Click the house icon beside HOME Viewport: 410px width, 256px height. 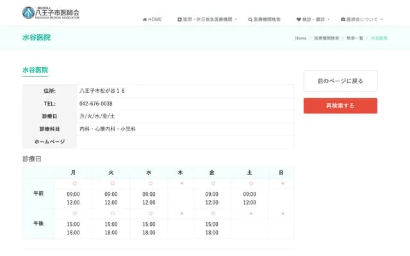pos(145,20)
